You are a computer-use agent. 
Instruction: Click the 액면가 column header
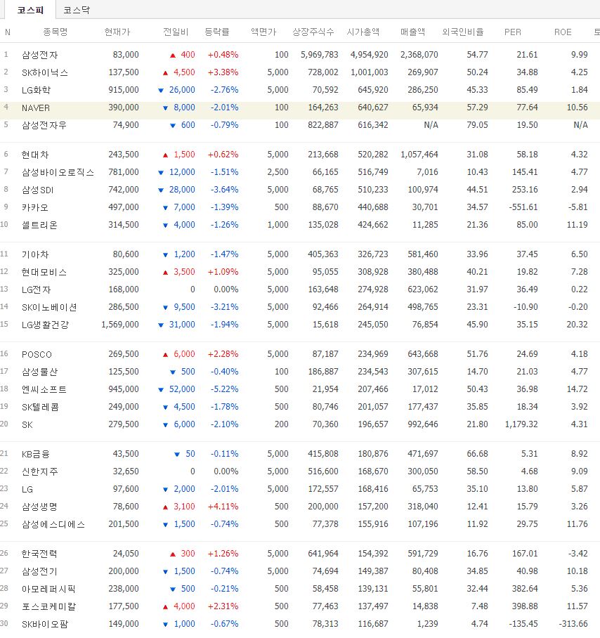point(263,32)
